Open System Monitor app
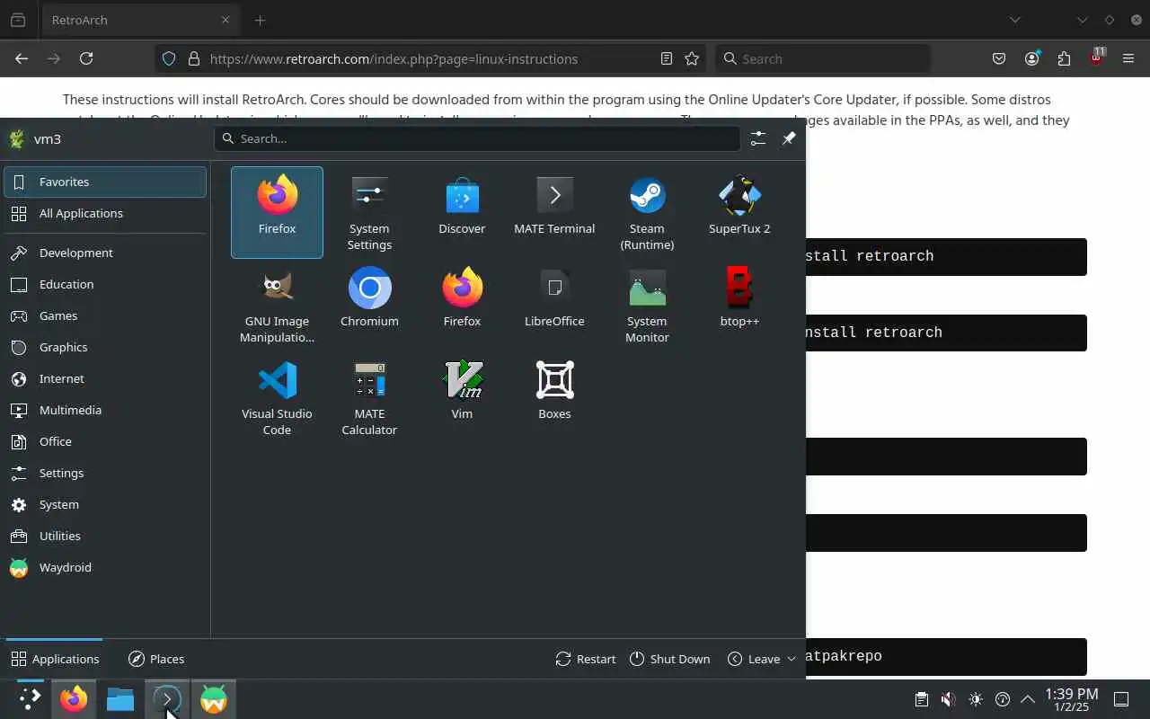 [x=647, y=305]
